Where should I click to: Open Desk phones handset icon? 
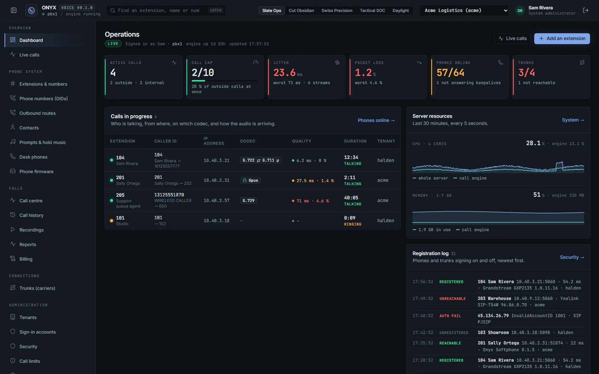(x=13, y=157)
